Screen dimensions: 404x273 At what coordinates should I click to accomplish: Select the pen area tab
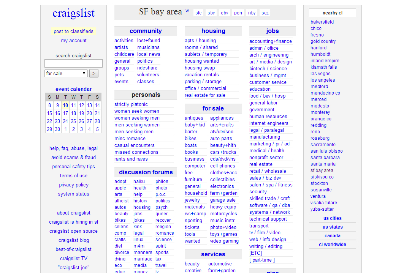[238, 13]
